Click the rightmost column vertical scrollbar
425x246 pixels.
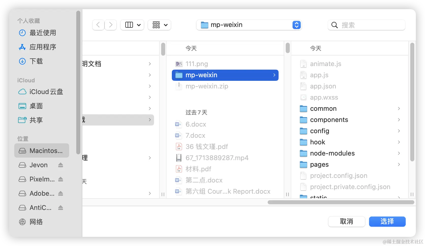click(x=412, y=102)
